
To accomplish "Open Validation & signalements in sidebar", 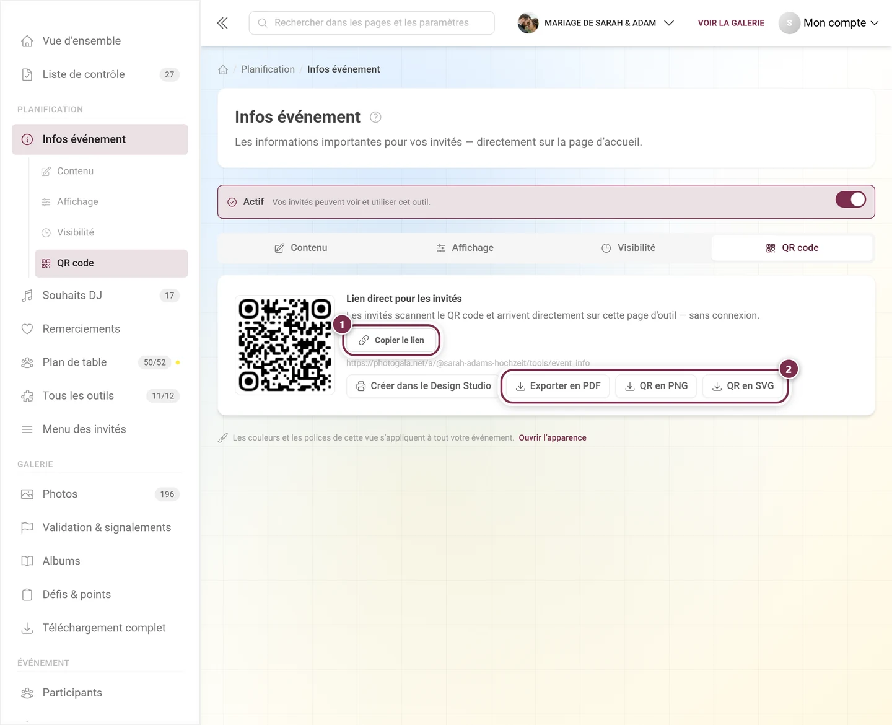I will point(100,527).
